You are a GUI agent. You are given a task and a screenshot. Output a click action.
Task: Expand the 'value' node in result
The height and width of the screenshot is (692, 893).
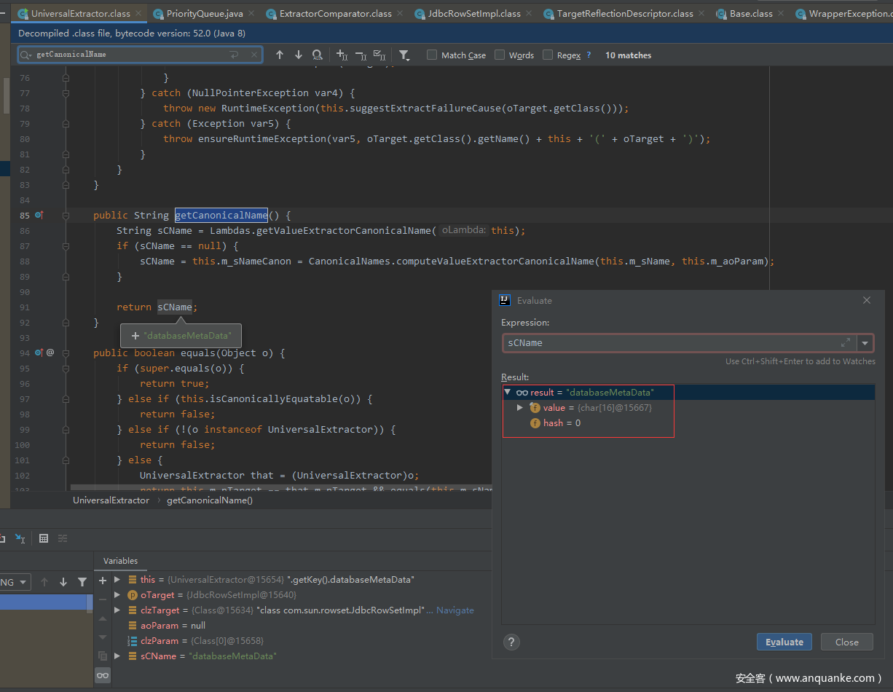[519, 408]
